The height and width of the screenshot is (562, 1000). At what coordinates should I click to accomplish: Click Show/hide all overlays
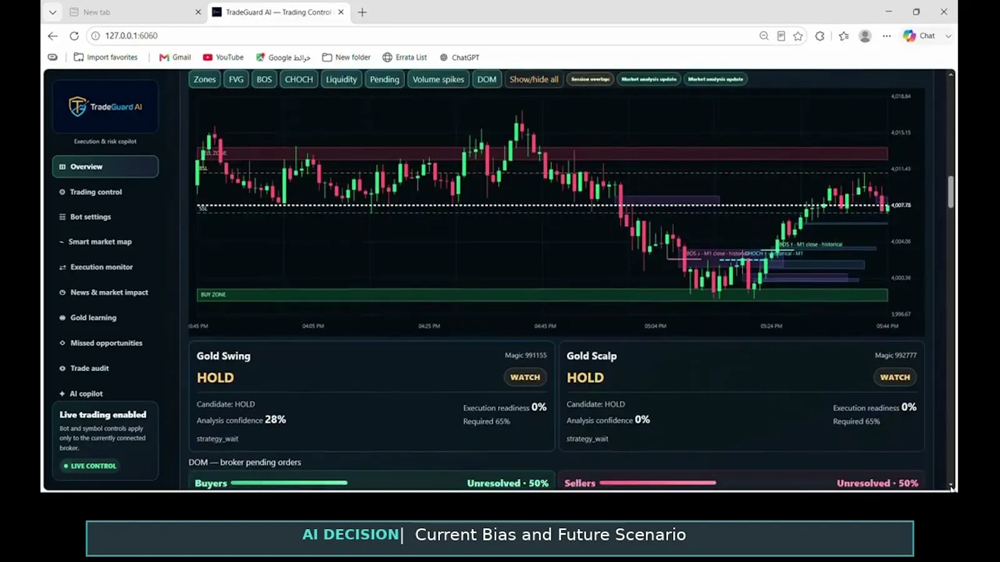(534, 79)
